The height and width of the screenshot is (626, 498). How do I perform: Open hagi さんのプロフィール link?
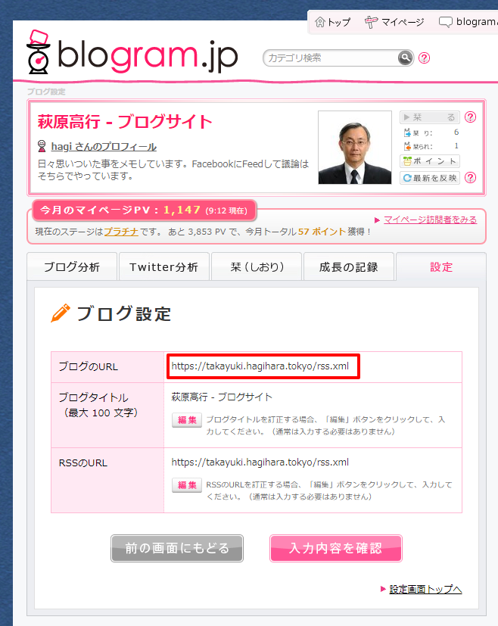coord(104,147)
